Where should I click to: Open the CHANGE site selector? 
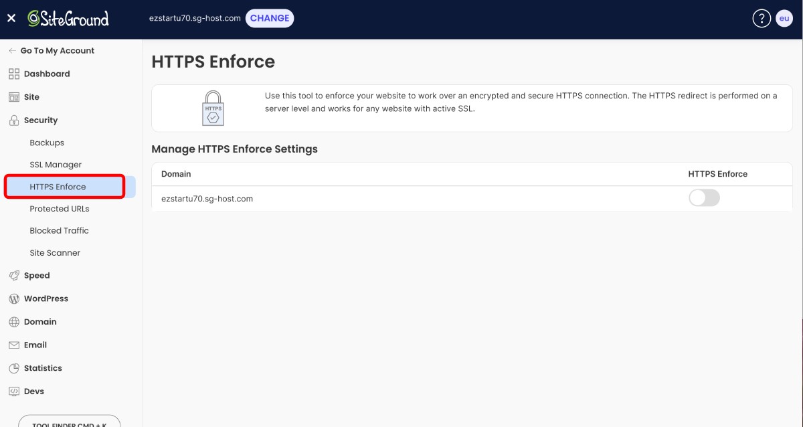tap(270, 18)
